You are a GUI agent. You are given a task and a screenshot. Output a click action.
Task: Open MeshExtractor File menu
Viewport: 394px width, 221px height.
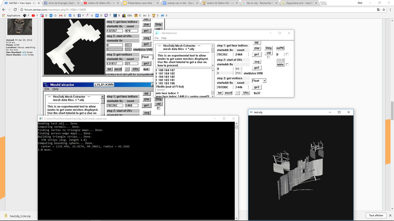click(156, 38)
